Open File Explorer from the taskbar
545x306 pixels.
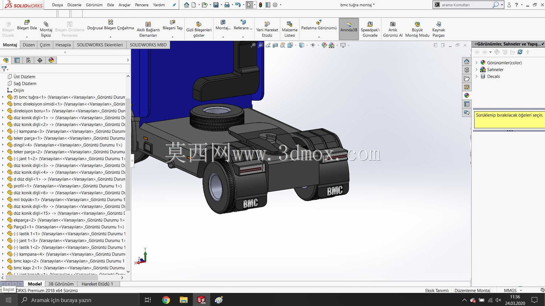[x=183, y=300]
